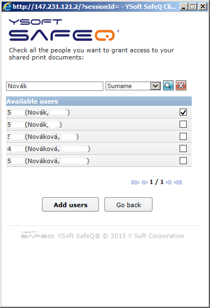The height and width of the screenshot is (308, 210).
Task: Click the Go back button
Action: [x=128, y=204]
